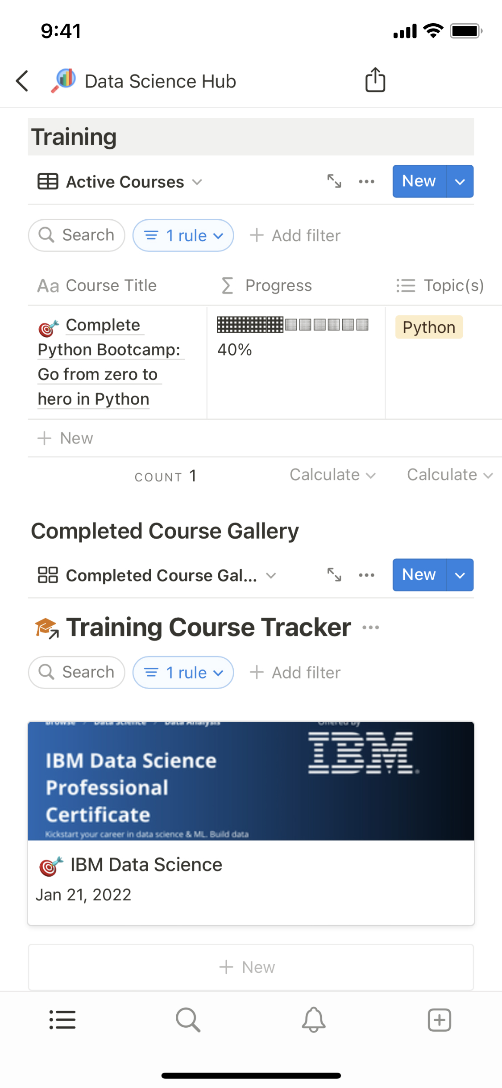The height and width of the screenshot is (1088, 502).
Task: Open notifications bell in bottom bar
Action: [314, 1020]
